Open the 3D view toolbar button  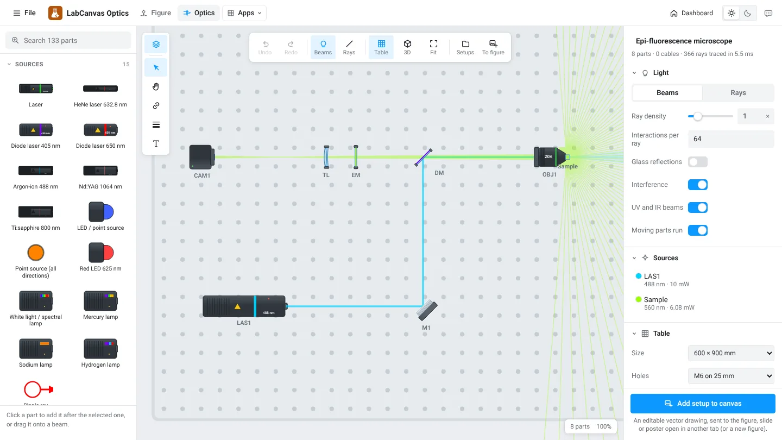pyautogui.click(x=407, y=47)
